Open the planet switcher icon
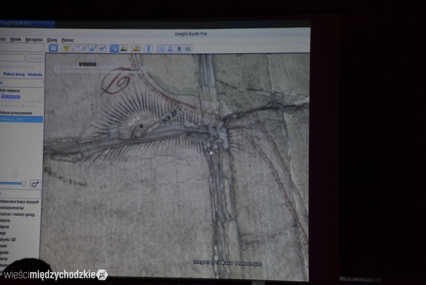426x285 pixels. [x=136, y=49]
